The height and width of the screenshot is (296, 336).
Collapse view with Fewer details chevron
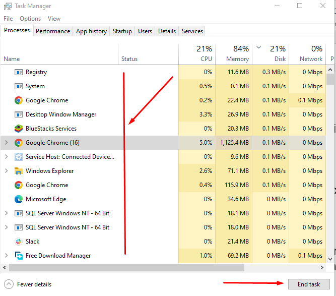click(x=9, y=284)
